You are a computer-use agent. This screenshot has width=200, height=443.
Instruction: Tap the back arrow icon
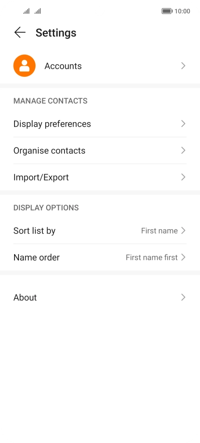20,33
